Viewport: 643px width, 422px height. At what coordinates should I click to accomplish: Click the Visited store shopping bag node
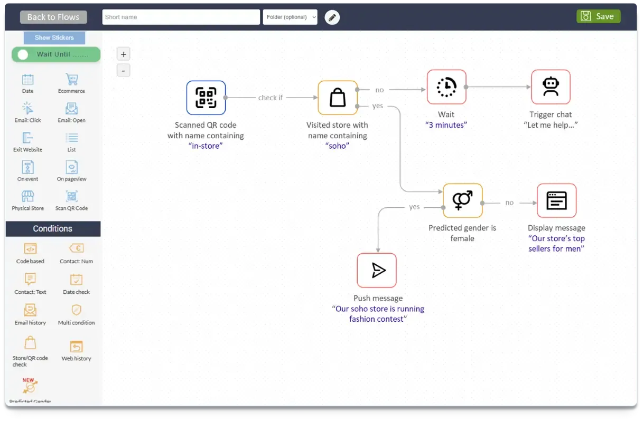coord(338,98)
